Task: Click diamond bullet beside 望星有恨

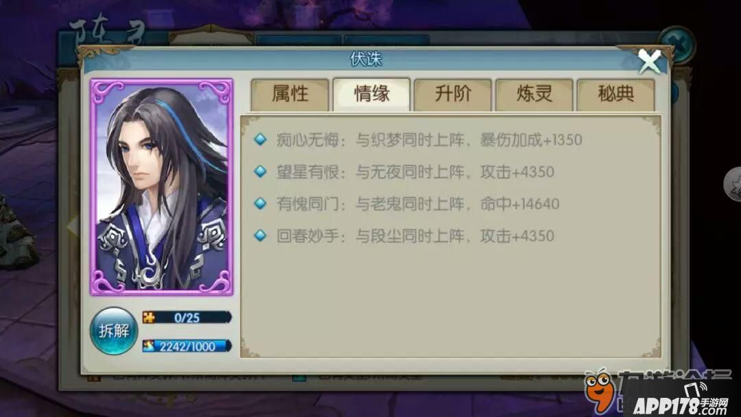Action: click(261, 171)
